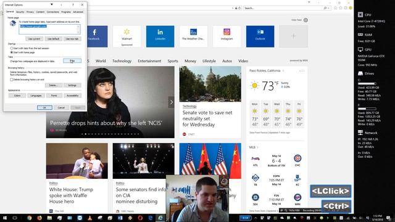Open Opera browser from the taskbar
The width and height of the screenshot is (395, 222).
coord(140,218)
